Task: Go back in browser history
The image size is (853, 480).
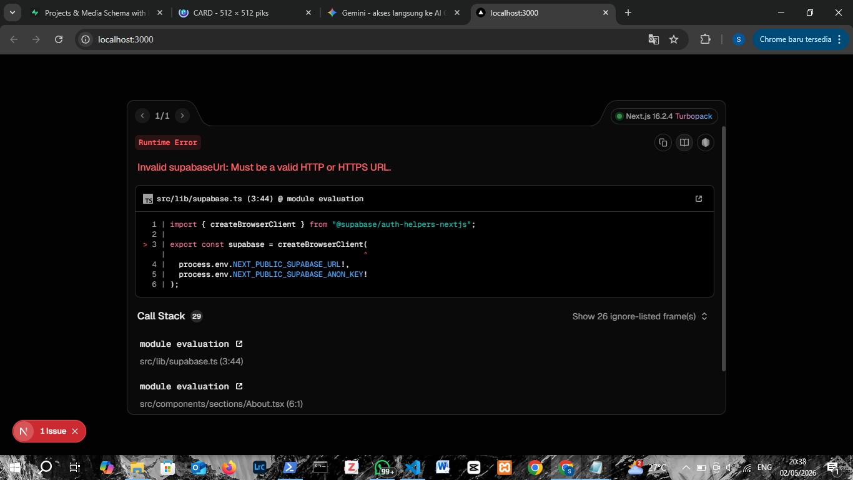Action: click(14, 39)
